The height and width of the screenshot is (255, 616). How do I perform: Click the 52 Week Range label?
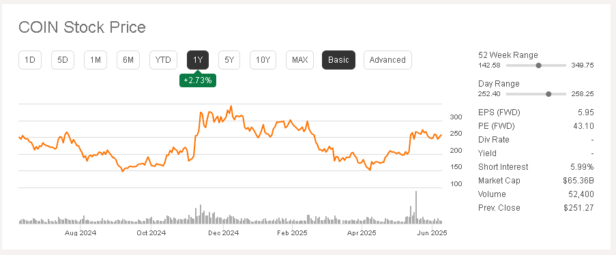pyautogui.click(x=508, y=55)
